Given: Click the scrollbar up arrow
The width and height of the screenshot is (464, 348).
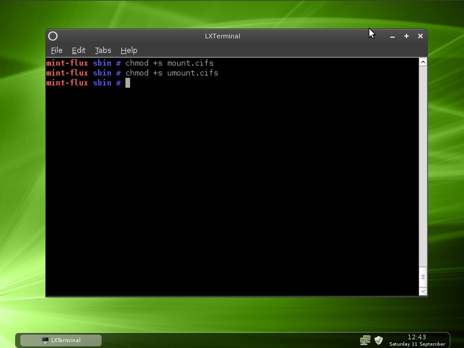Looking at the screenshot, I should point(423,62).
